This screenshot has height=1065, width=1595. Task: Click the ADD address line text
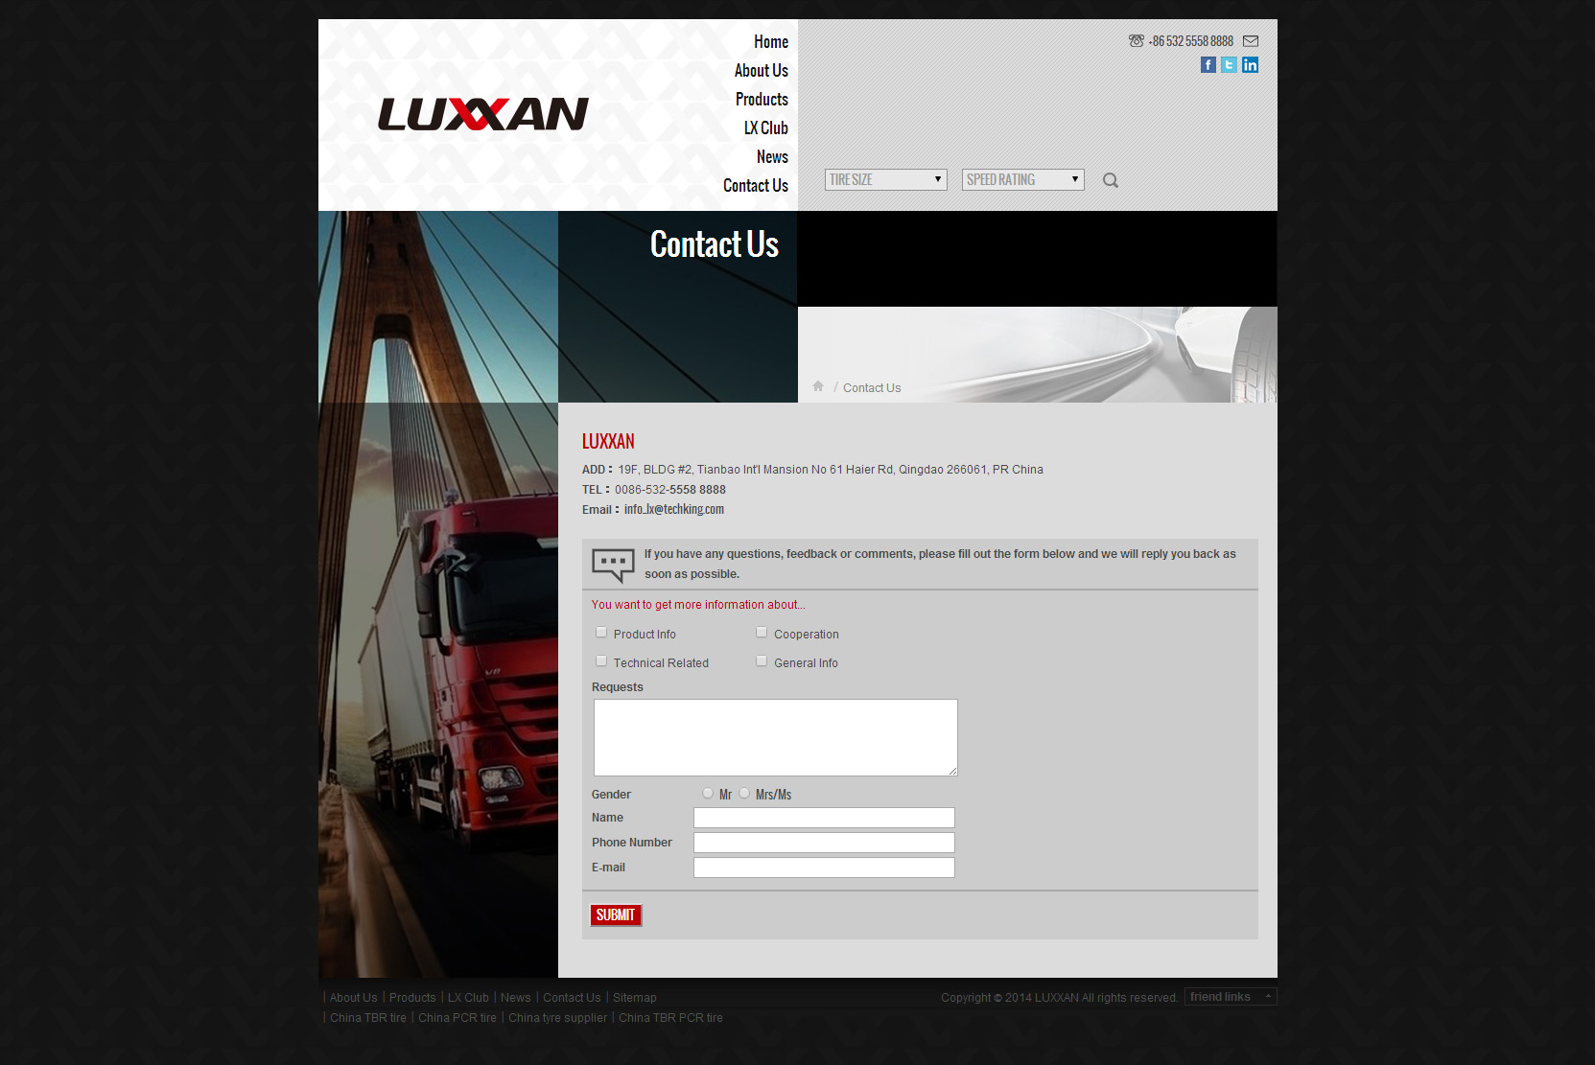click(812, 470)
